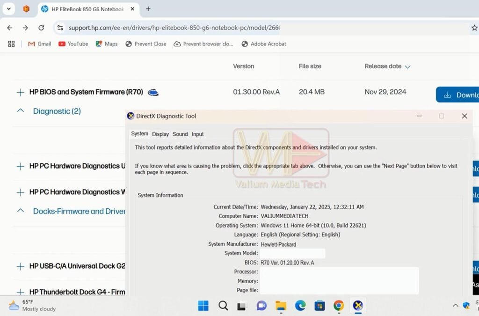Minimize the DirectX Diagnostic Tool window
The width and height of the screenshot is (479, 316).
click(419, 116)
